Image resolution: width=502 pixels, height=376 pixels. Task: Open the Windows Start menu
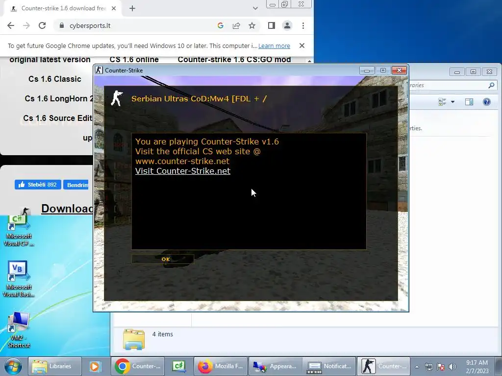[13, 366]
